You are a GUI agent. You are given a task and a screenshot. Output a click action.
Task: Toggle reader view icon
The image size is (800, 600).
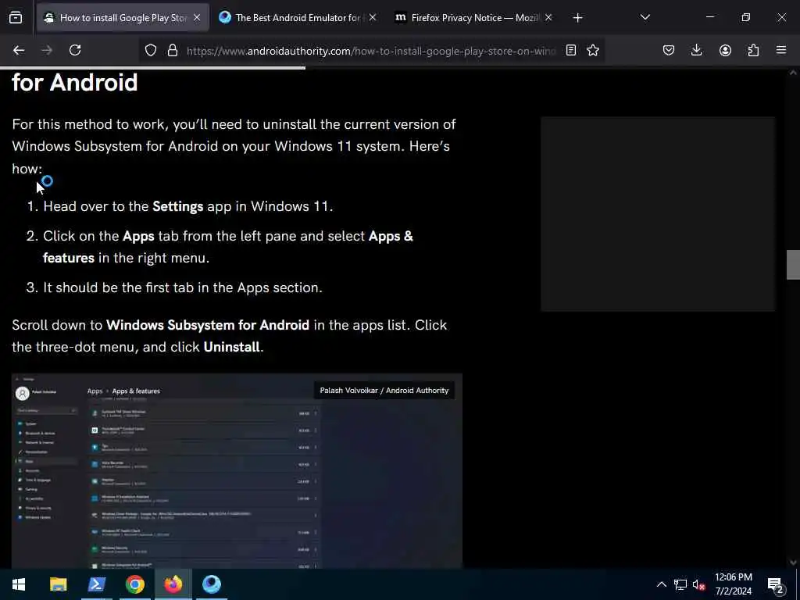pyautogui.click(x=571, y=51)
